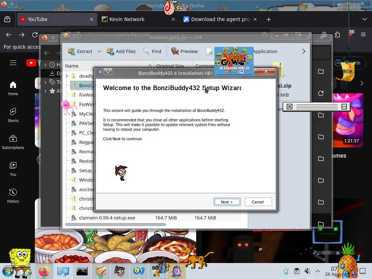Click the BonziBuddy purple gorilla taskbar icon
This screenshot has width=372, height=279.
pos(177,271)
